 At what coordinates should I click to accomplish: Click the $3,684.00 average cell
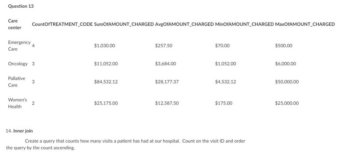pyautogui.click(x=166, y=64)
